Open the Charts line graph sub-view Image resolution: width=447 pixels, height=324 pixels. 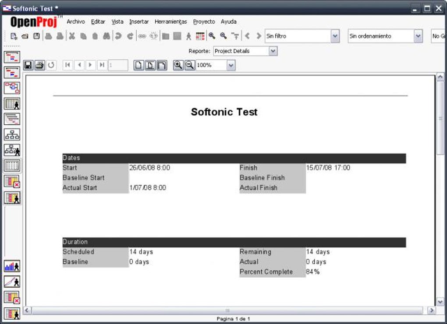click(12, 282)
